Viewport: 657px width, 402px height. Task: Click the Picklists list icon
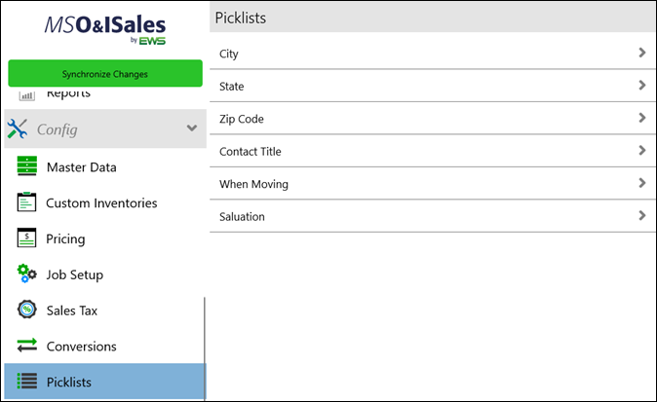27,382
